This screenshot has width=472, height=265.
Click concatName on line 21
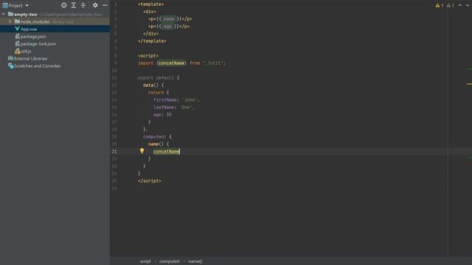click(166, 152)
